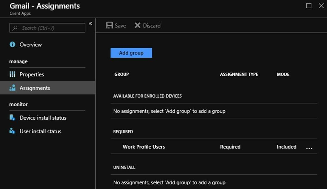Open ellipsis menu for Work Profile Users

tap(309, 148)
